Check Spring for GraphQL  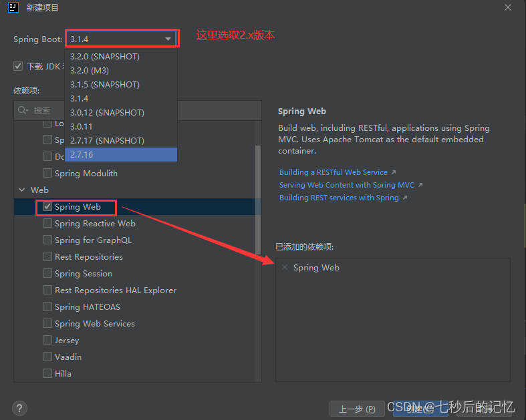47,240
